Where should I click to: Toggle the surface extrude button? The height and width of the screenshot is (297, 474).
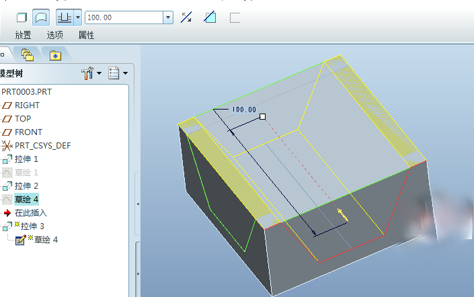(x=40, y=17)
